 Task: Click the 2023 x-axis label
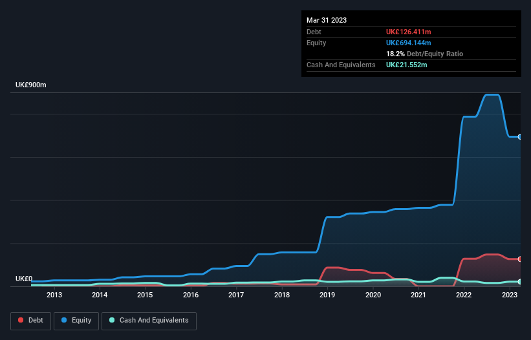[x=509, y=295]
